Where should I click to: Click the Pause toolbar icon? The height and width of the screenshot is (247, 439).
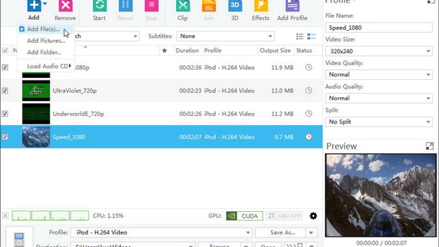[126, 5]
